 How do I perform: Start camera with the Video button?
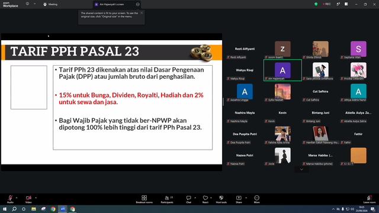(x=28, y=199)
